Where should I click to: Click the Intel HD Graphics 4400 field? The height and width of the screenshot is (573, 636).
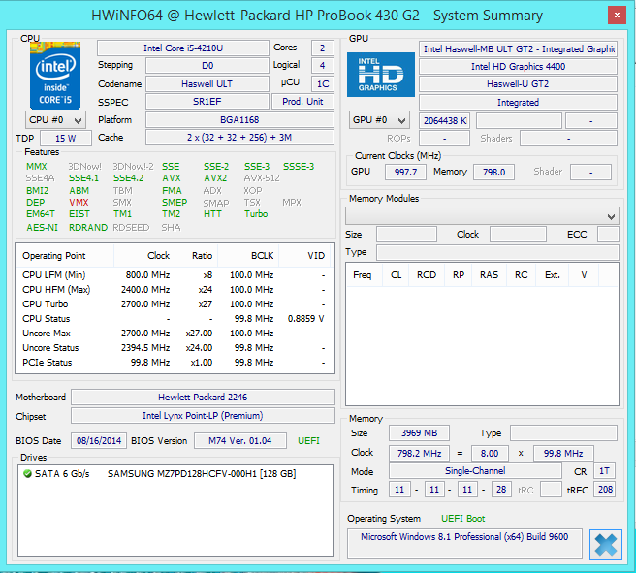518,67
